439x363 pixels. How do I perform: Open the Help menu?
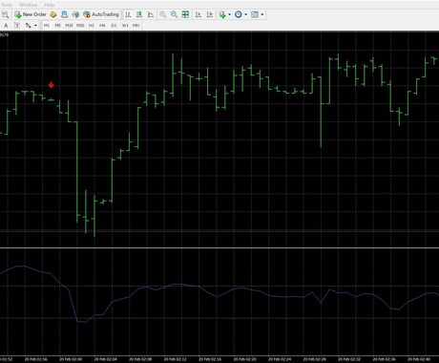[x=49, y=5]
